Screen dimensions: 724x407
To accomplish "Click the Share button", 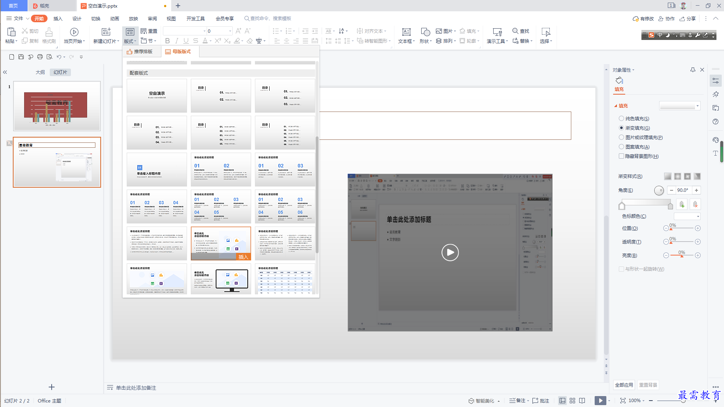I will point(687,18).
